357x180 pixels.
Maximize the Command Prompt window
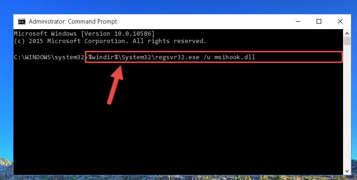point(319,21)
